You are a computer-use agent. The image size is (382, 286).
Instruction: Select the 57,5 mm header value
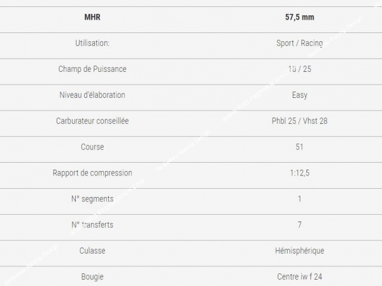(299, 17)
